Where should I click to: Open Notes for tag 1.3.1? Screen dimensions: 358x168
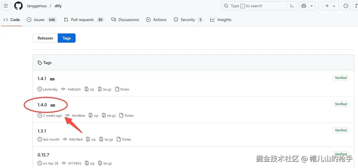click(x=124, y=139)
